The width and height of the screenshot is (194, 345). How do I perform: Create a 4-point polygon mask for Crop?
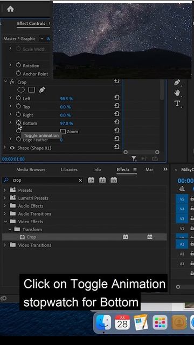31,90
